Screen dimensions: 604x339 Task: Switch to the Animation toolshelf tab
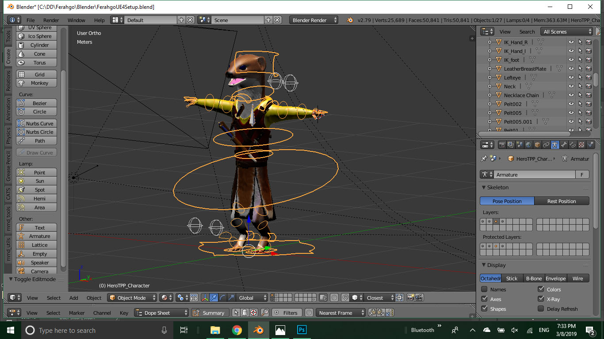coord(8,109)
